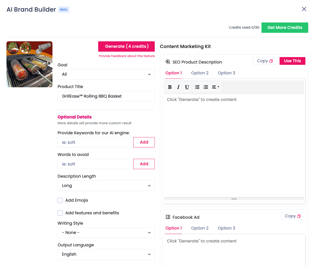
Task: Open the text alignment dropdown in the editor
Action: tap(215, 87)
